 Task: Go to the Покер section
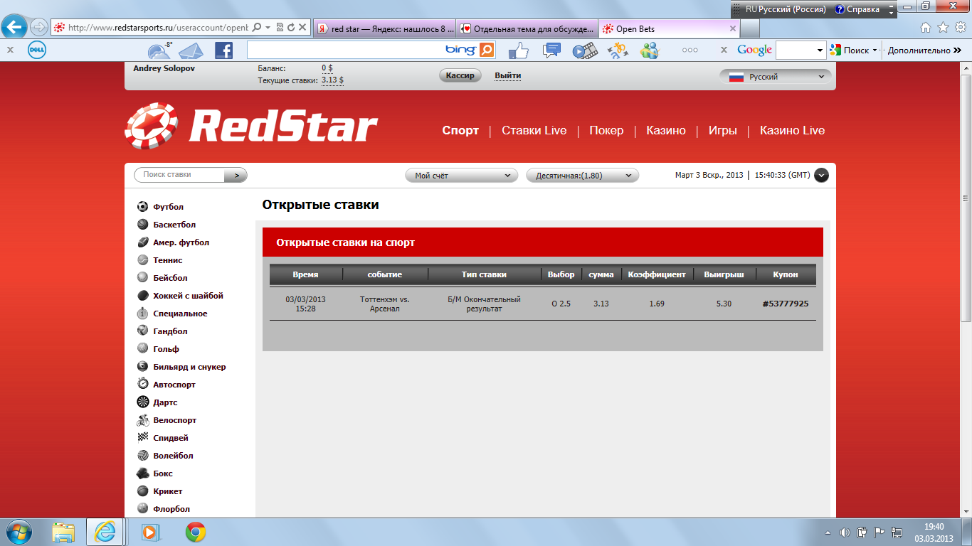pos(606,131)
